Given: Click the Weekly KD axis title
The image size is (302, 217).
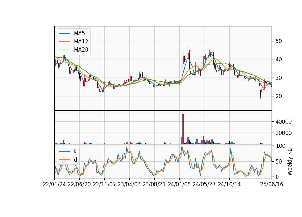Looking at the screenshot, I should click(x=290, y=162).
